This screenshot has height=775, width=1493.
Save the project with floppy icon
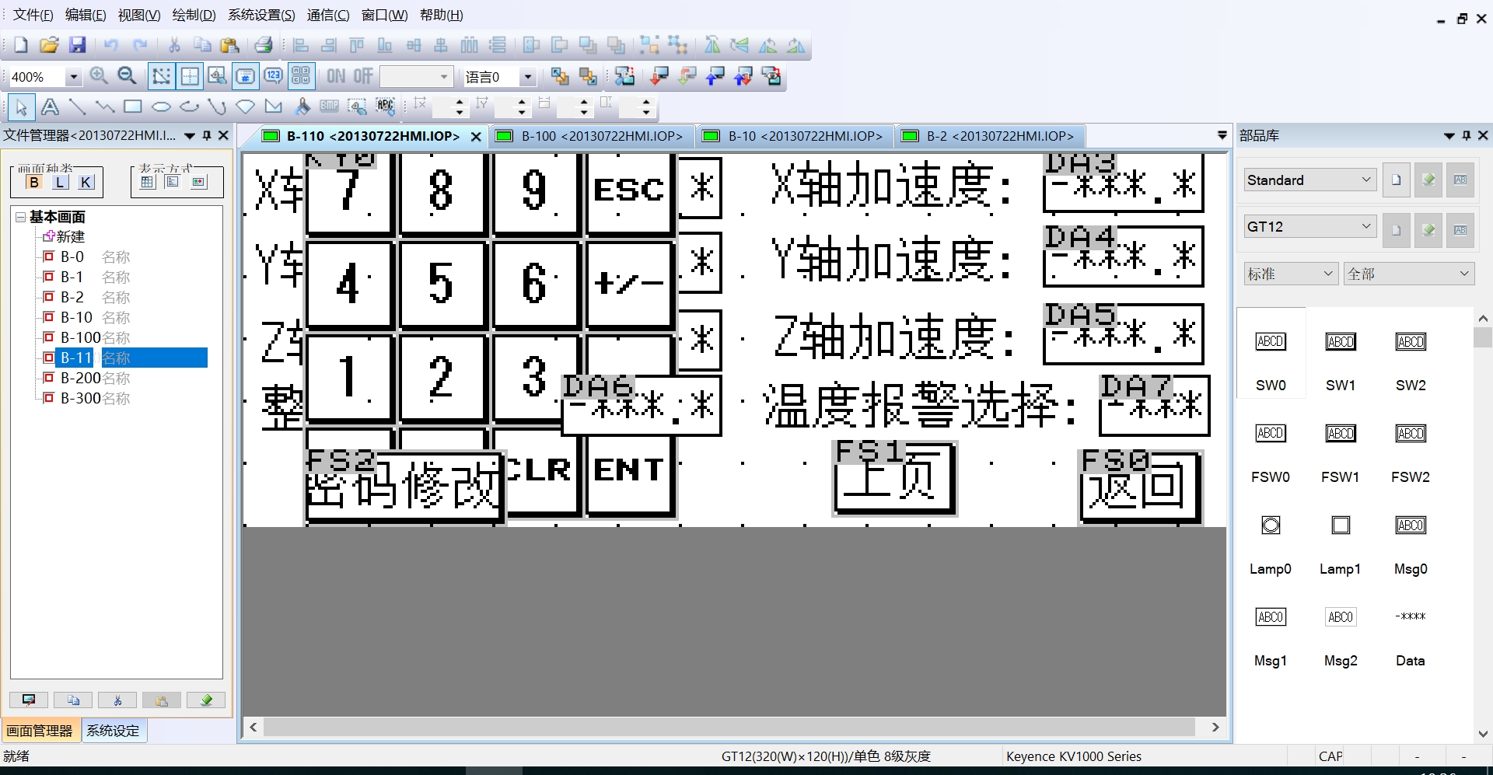point(77,45)
